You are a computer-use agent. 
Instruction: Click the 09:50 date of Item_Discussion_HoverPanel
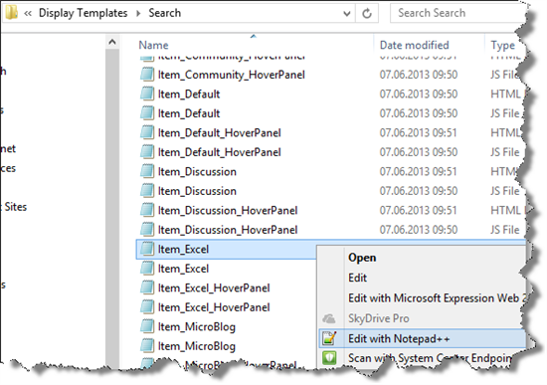click(419, 230)
